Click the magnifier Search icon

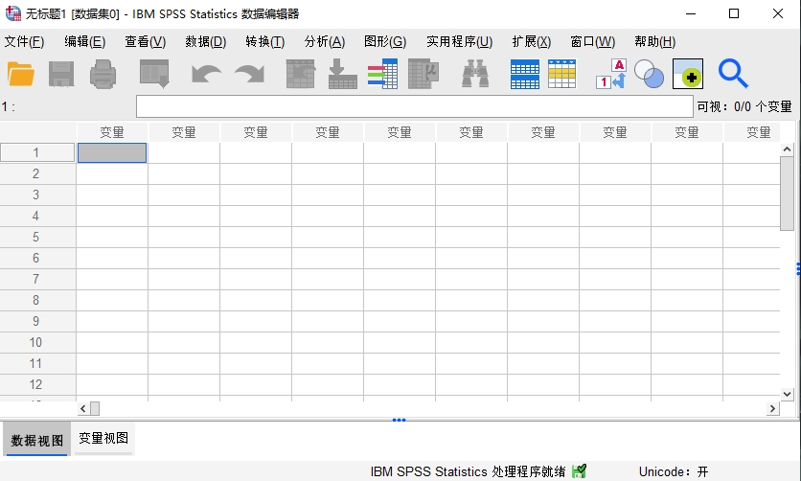point(733,74)
